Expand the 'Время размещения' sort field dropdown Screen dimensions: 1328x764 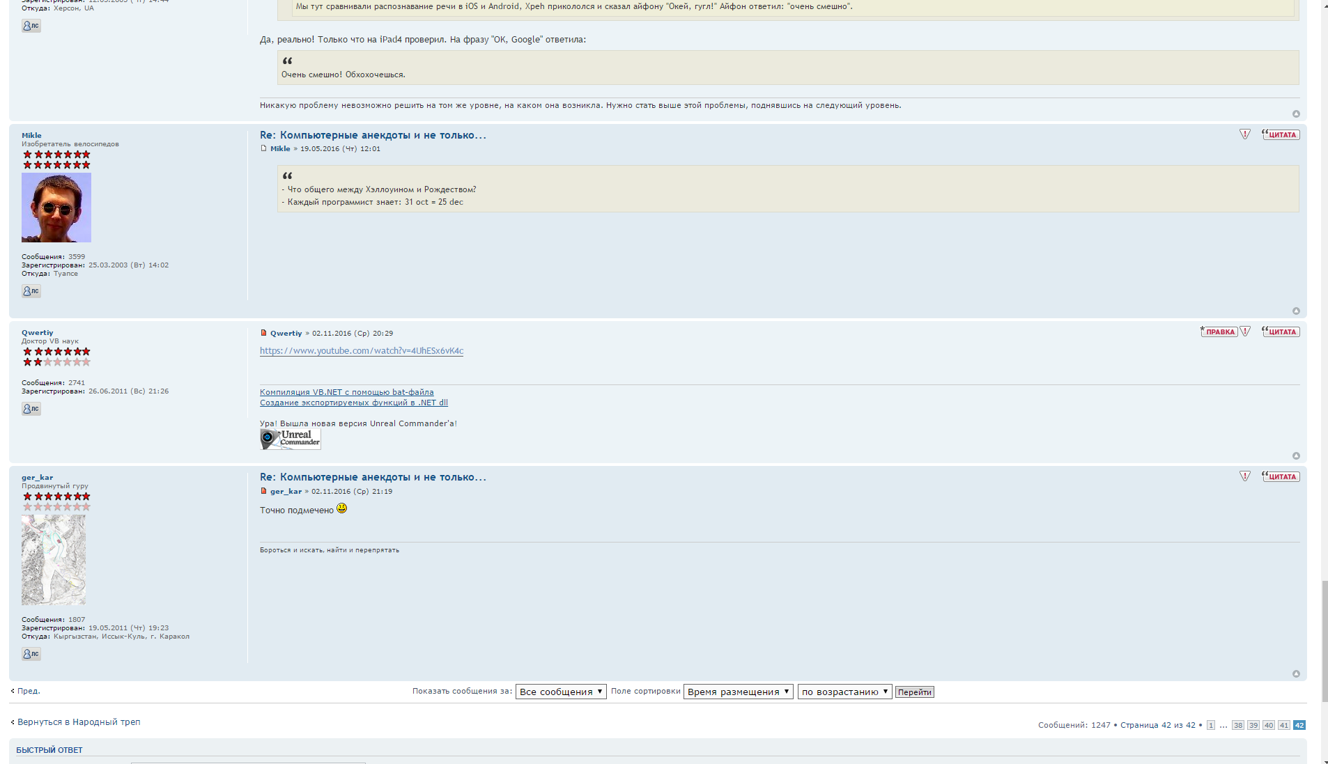[738, 692]
